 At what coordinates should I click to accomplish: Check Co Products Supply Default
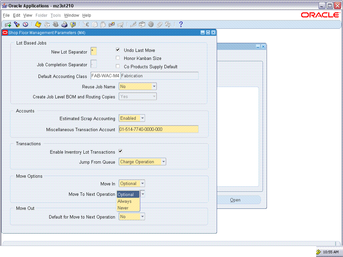coord(118,66)
